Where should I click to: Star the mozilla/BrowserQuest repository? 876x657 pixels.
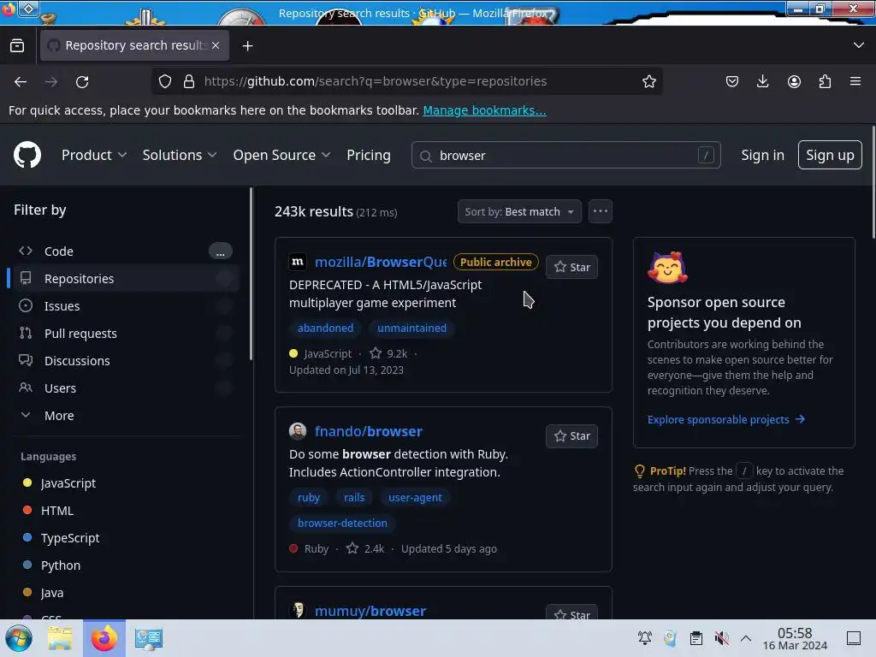571,267
